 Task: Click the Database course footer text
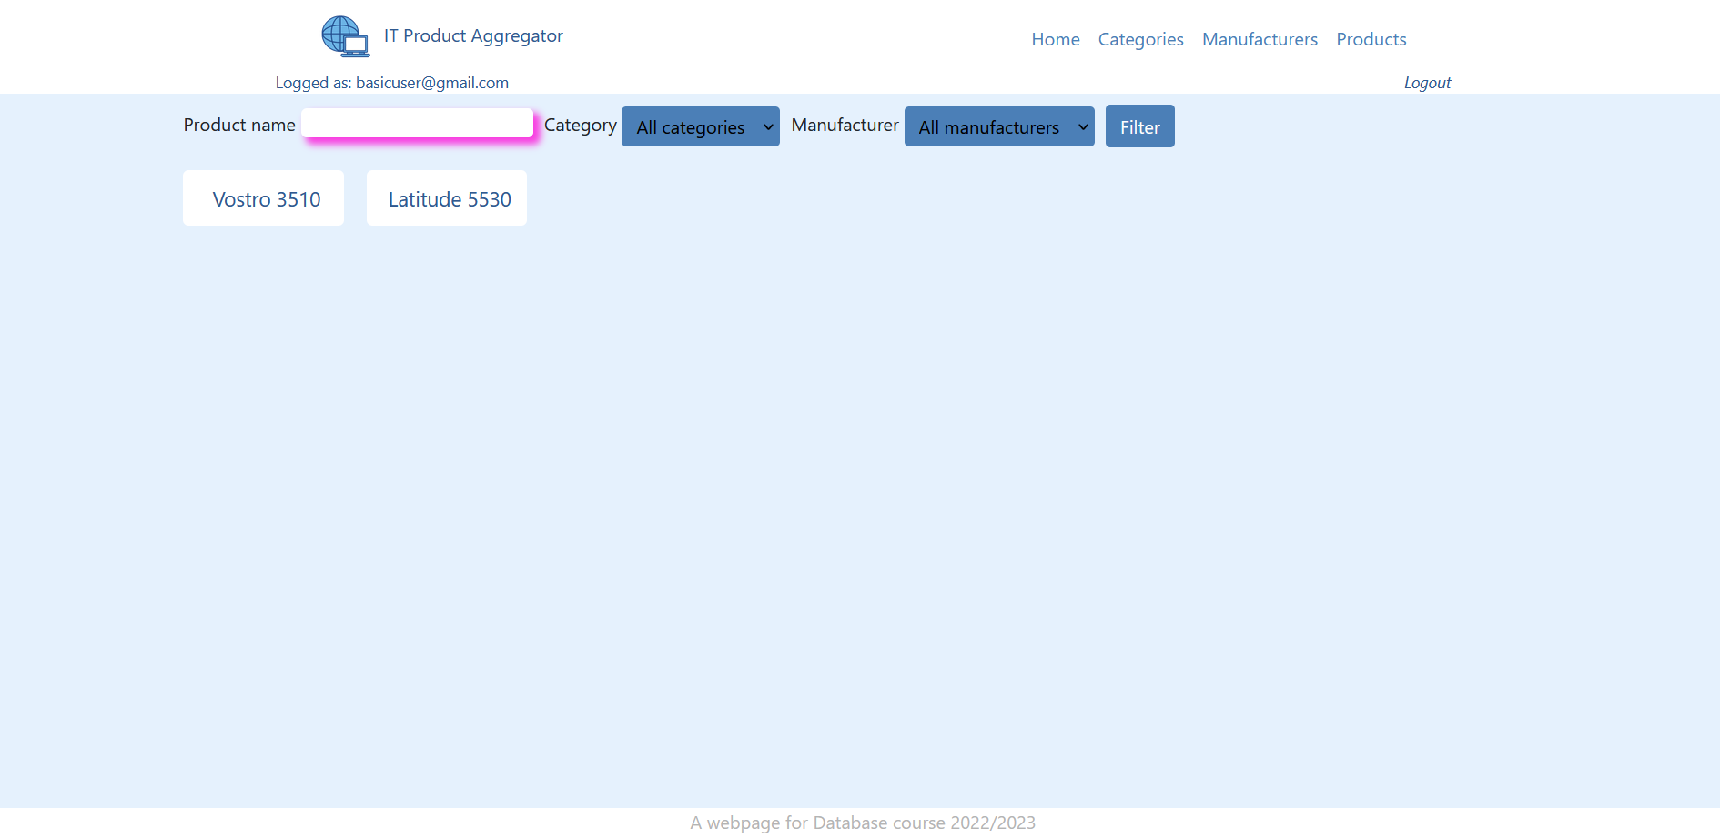click(x=862, y=823)
